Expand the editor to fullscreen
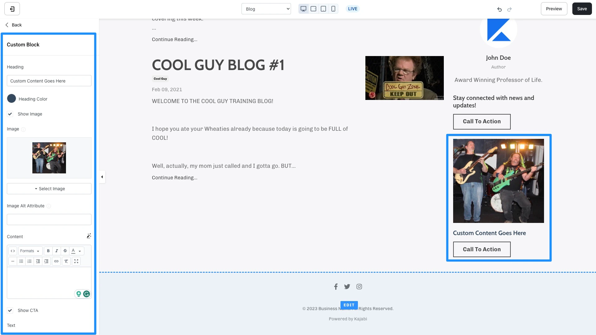This screenshot has width=596, height=335. click(x=76, y=261)
